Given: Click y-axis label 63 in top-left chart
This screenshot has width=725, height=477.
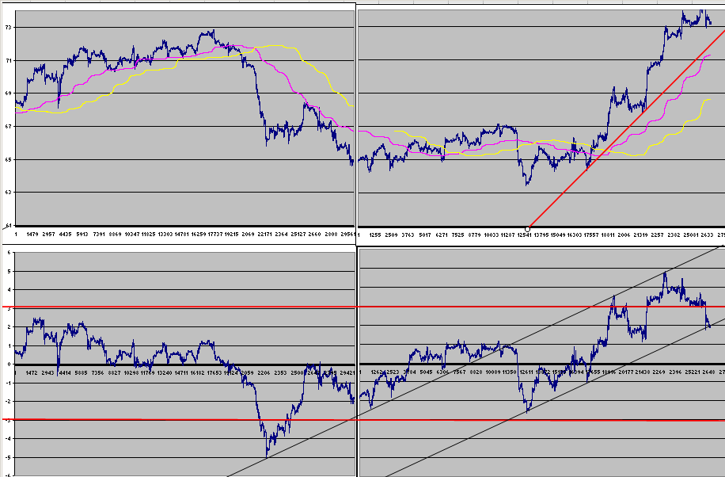Looking at the screenshot, I should coord(9,193).
